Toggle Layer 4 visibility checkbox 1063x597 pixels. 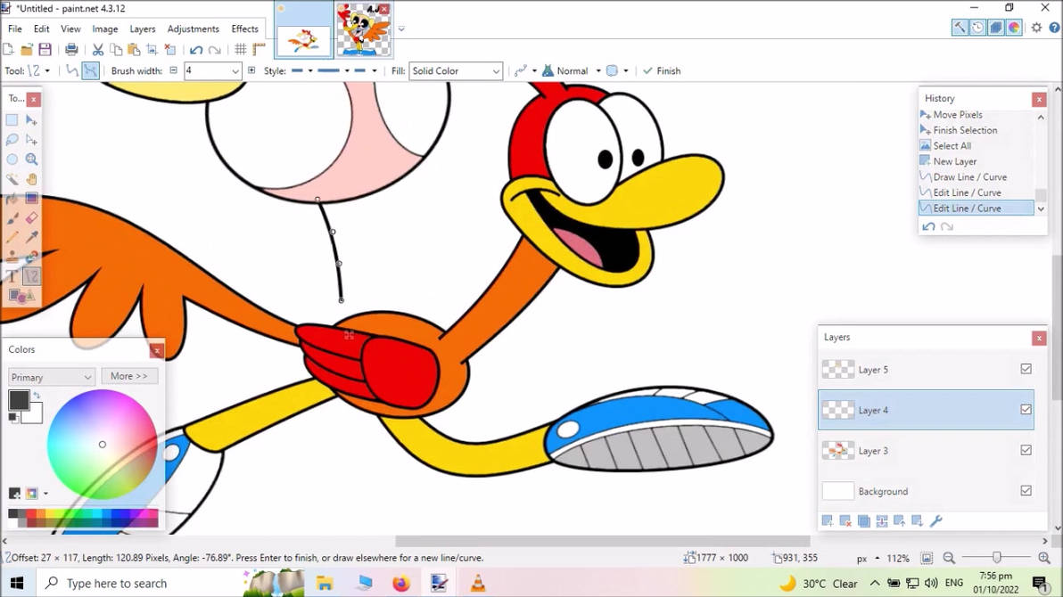coord(1026,409)
